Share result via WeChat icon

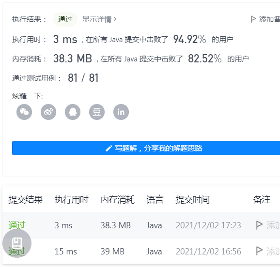point(24,112)
